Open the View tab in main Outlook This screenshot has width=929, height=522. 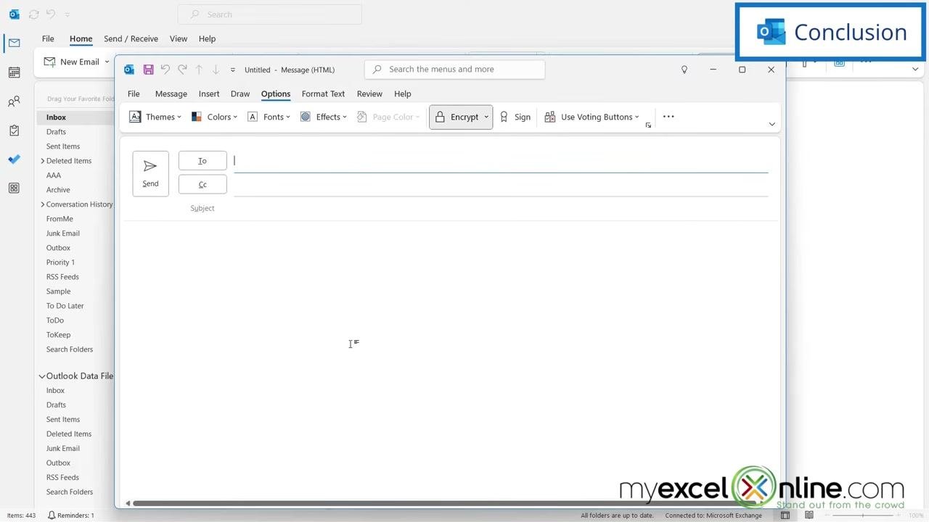[179, 38]
